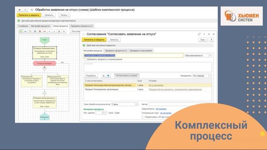The height and width of the screenshot is (150, 267).
Task: Star the Согласование dialog as favorite
Action: click(x=84, y=34)
